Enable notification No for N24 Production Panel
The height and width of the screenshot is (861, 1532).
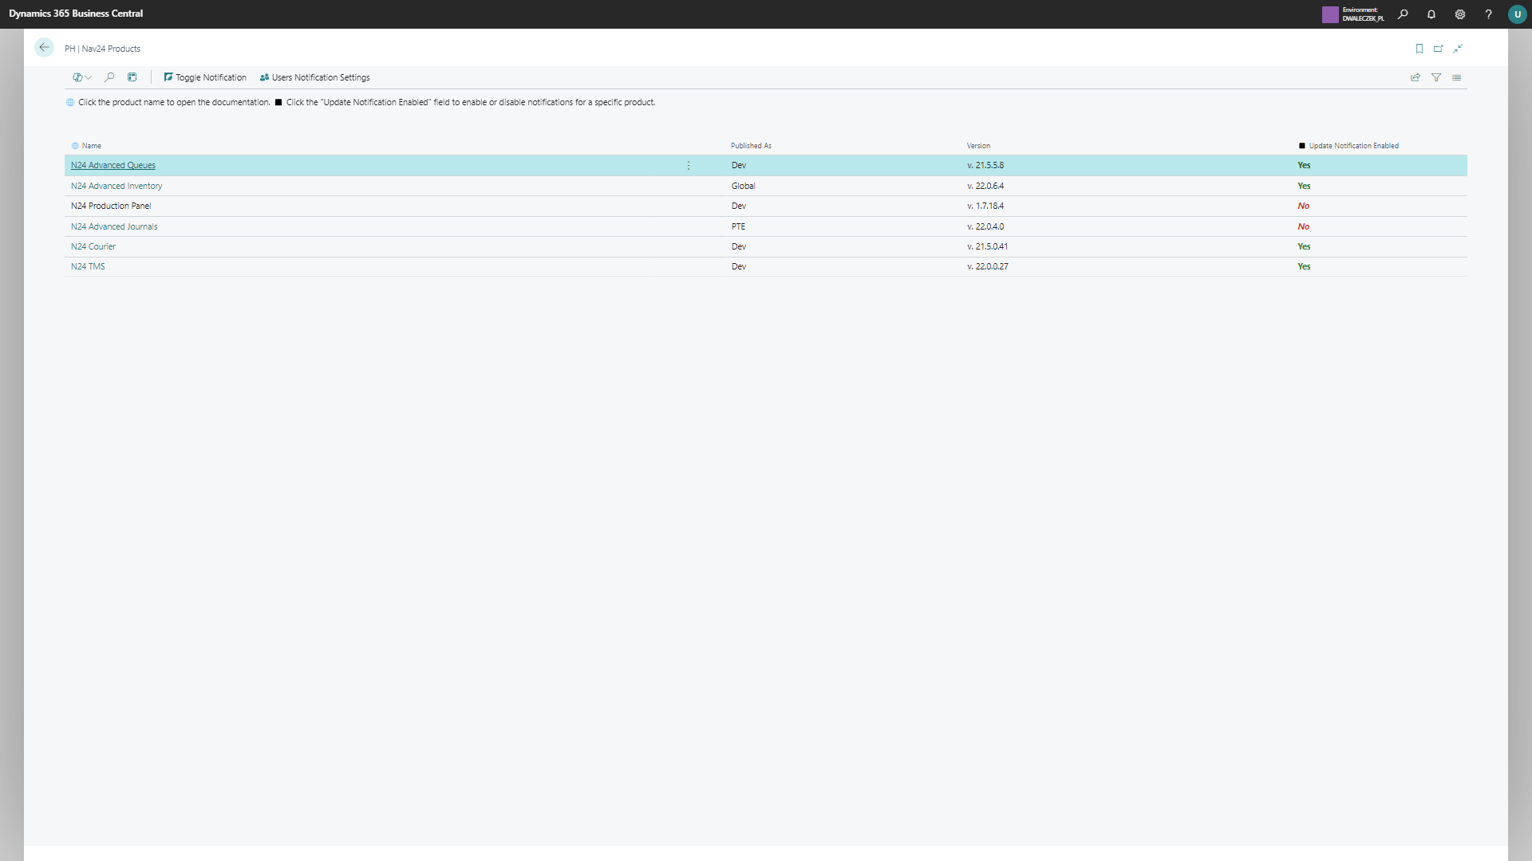tap(1303, 206)
